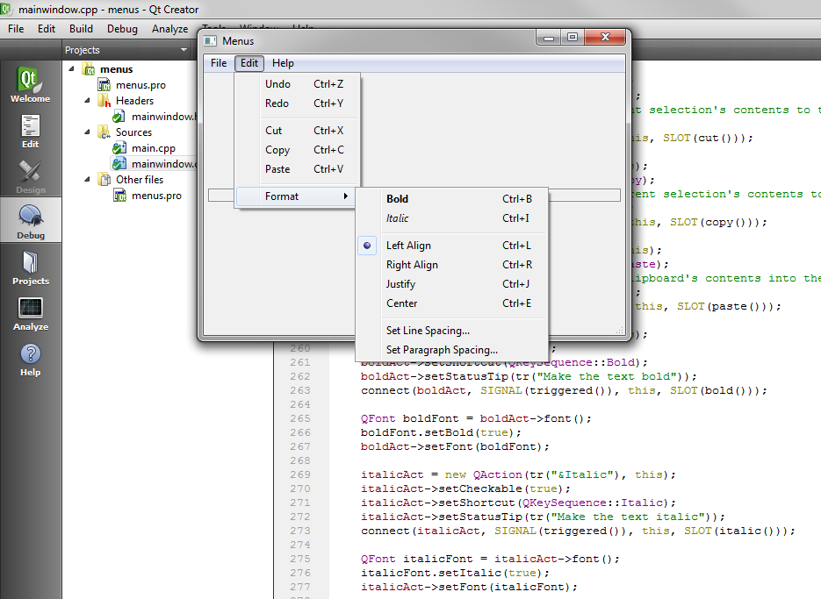Select the Analyze mode icon
Image resolution: width=821 pixels, height=599 pixels.
click(x=30, y=313)
